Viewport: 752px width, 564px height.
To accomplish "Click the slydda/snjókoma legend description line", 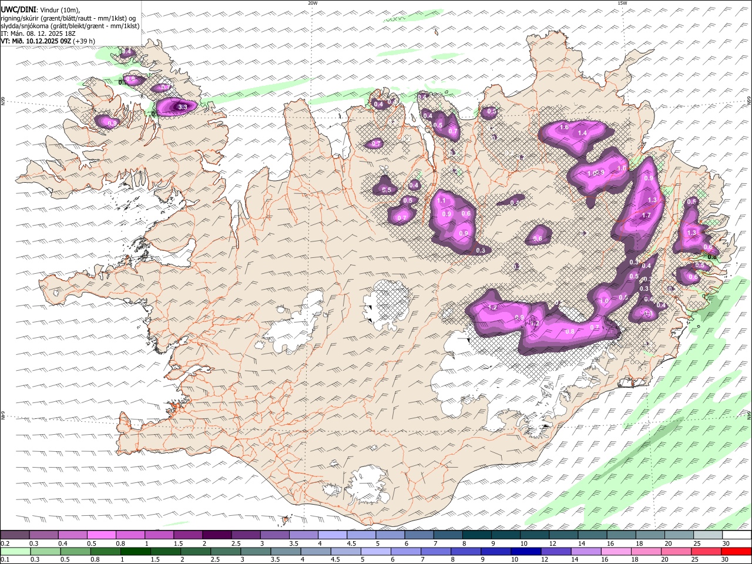I will (70, 26).
